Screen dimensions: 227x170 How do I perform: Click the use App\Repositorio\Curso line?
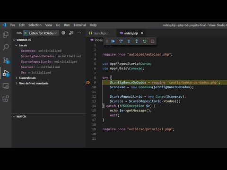coord(127,64)
